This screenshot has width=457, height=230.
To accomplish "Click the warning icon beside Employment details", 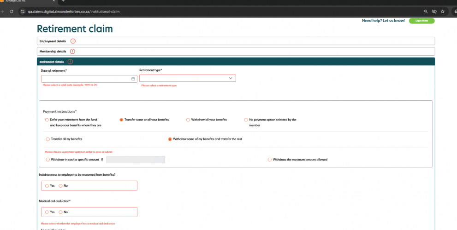I will (73, 41).
